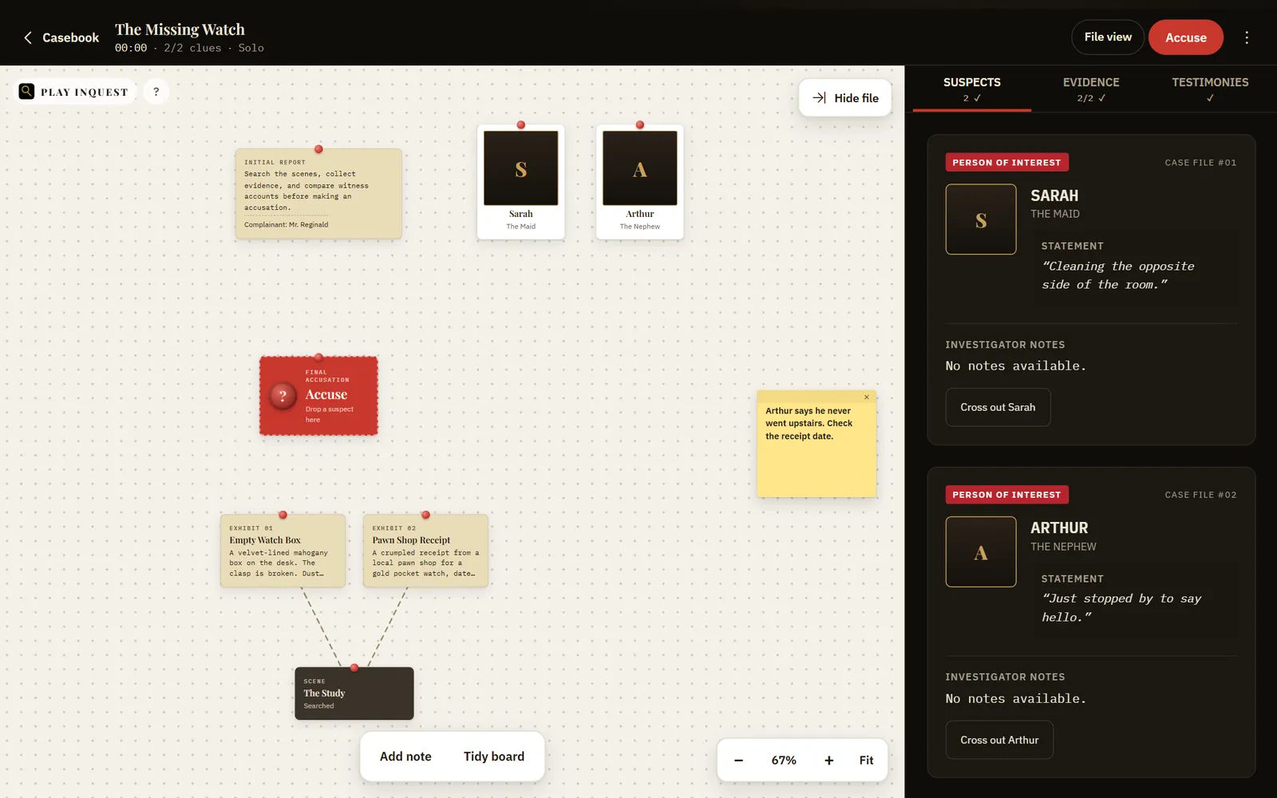Fit the board to view
The image size is (1277, 798).
(x=866, y=760)
